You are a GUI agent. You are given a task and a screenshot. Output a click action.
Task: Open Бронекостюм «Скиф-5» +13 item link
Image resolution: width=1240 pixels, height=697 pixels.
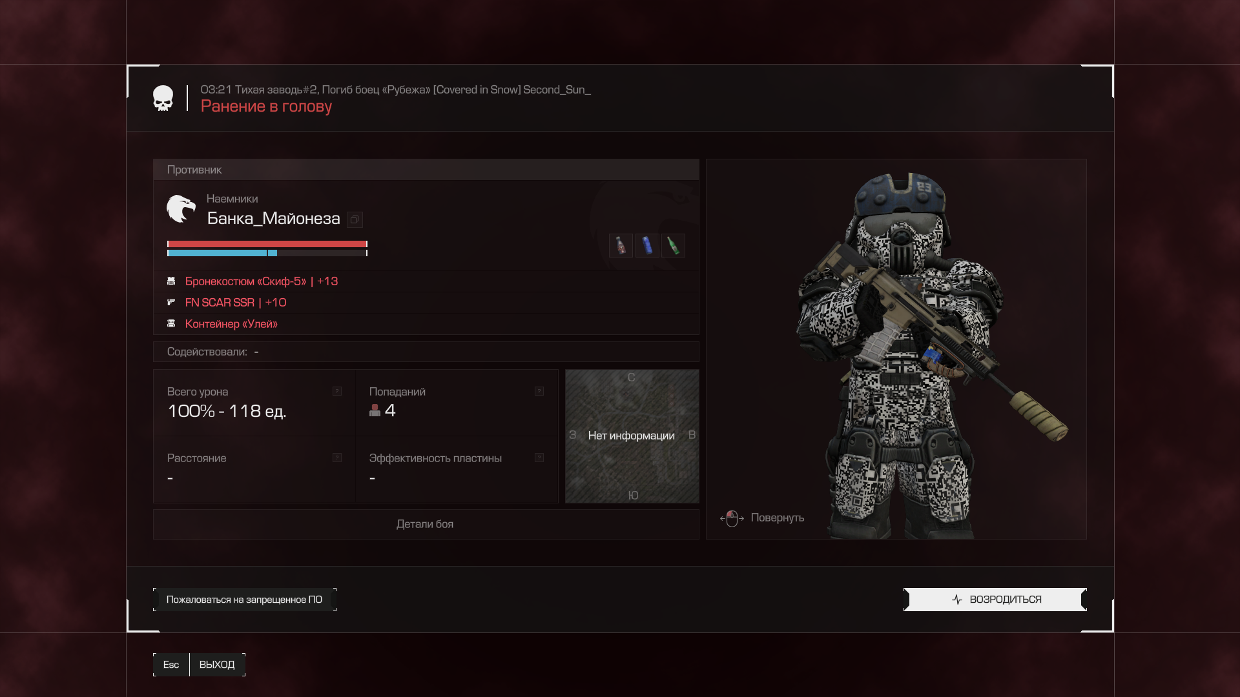pos(262,281)
